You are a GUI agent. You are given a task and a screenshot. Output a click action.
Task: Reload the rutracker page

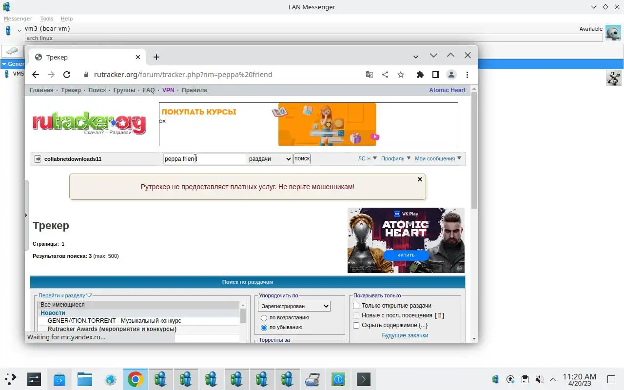point(67,75)
